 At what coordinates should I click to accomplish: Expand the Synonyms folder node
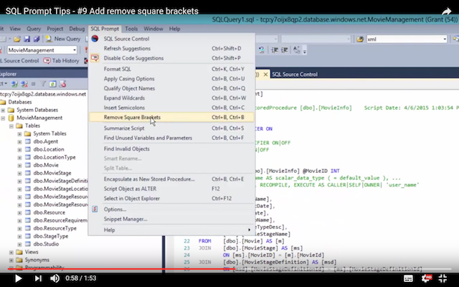tap(11, 260)
